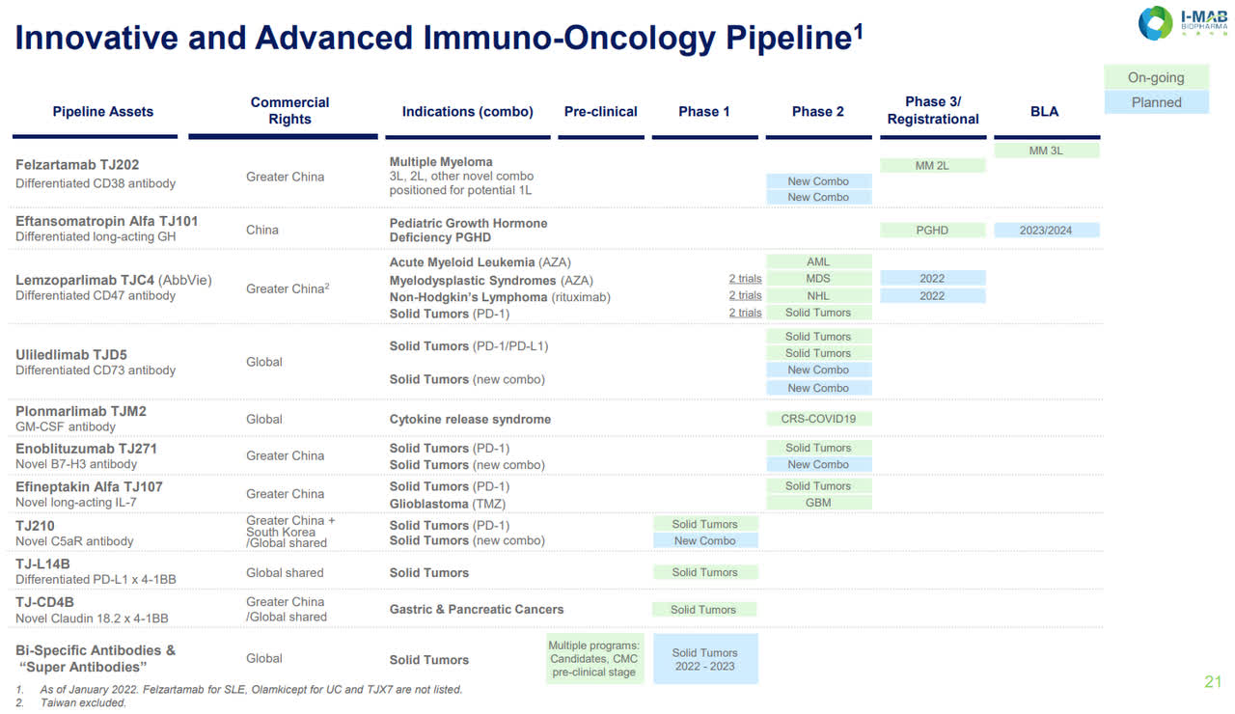The height and width of the screenshot is (714, 1235).
Task: Click Cytokine release syndrome indication
Action: click(x=470, y=420)
